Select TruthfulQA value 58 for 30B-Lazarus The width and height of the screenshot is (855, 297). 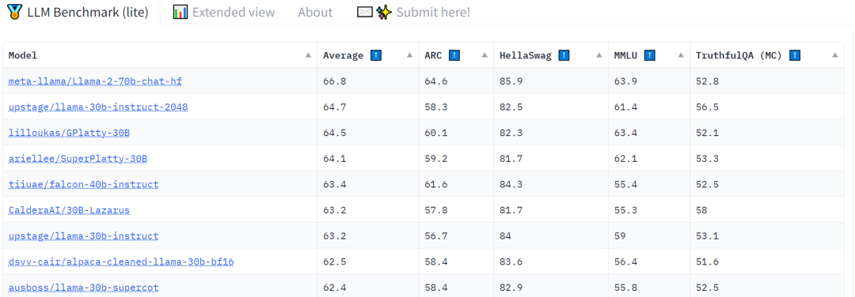pyautogui.click(x=701, y=210)
